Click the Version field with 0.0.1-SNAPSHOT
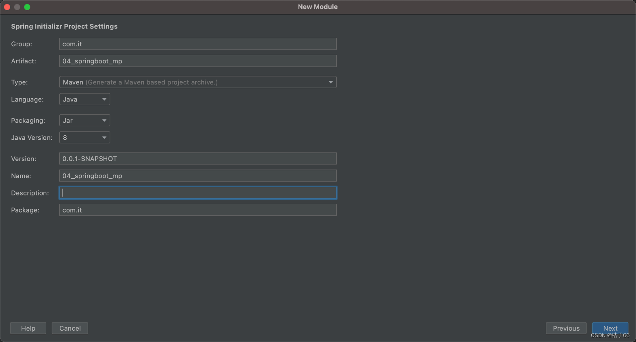636x342 pixels. 198,158
